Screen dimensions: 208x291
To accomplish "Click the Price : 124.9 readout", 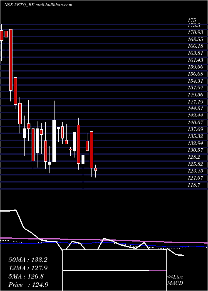I will coord(29,285).
